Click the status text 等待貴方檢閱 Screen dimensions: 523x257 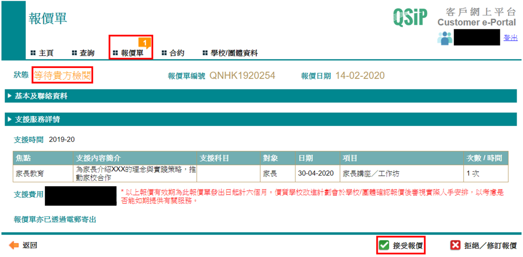point(62,76)
